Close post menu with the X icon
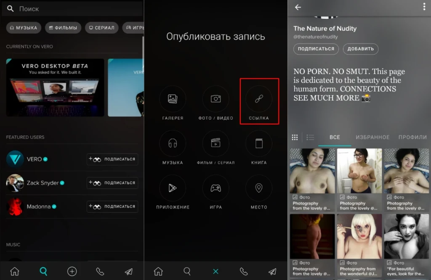 (x=216, y=272)
